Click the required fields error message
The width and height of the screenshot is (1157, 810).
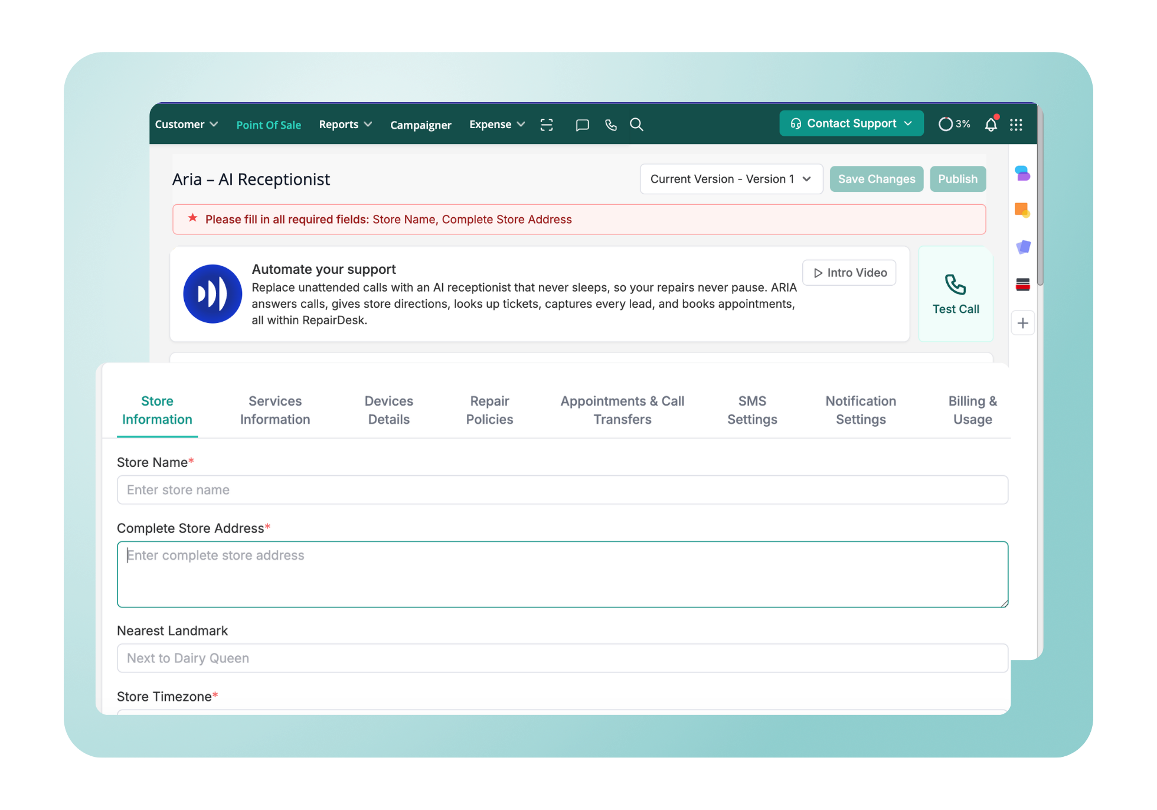point(578,219)
